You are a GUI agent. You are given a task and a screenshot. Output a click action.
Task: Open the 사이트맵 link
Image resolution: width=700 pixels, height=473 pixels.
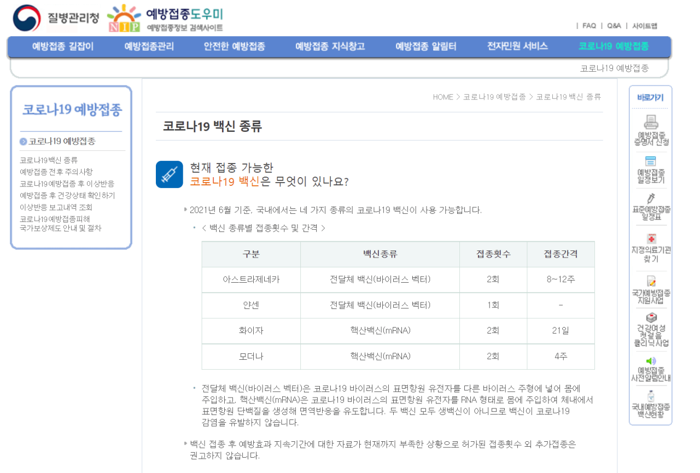[645, 26]
